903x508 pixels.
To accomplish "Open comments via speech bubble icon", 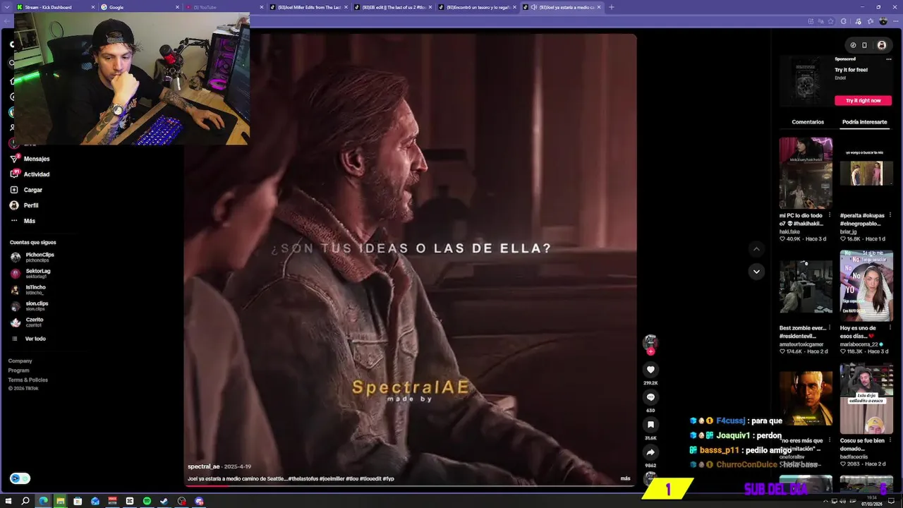I will pos(650,397).
